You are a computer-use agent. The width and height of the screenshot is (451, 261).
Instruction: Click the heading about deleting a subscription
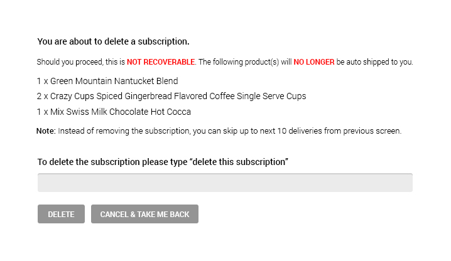click(113, 42)
